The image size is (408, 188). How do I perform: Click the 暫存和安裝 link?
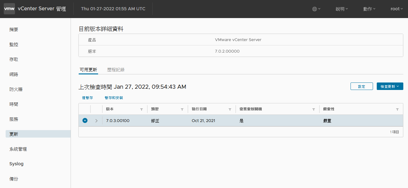tap(114, 98)
